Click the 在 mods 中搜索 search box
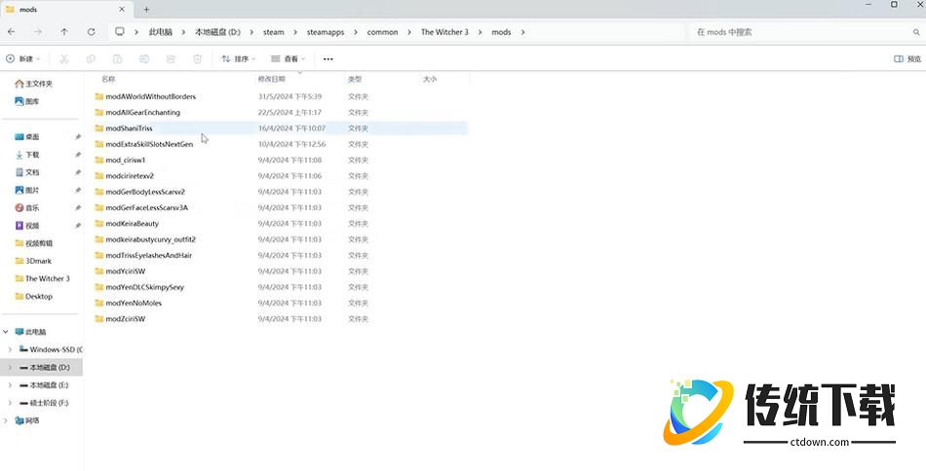 [799, 32]
